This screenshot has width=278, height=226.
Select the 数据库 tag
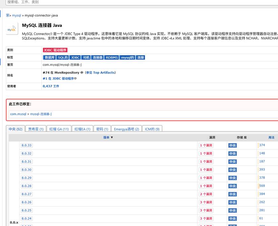point(49,57)
